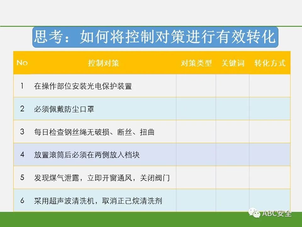
Task: Select the No column header
Action: (x=22, y=63)
